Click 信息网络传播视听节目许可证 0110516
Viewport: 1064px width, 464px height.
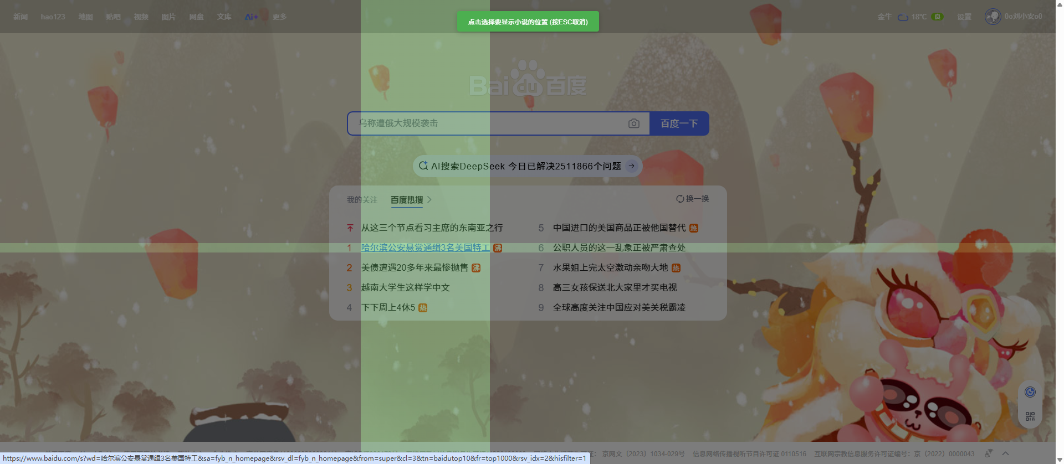pyautogui.click(x=749, y=454)
